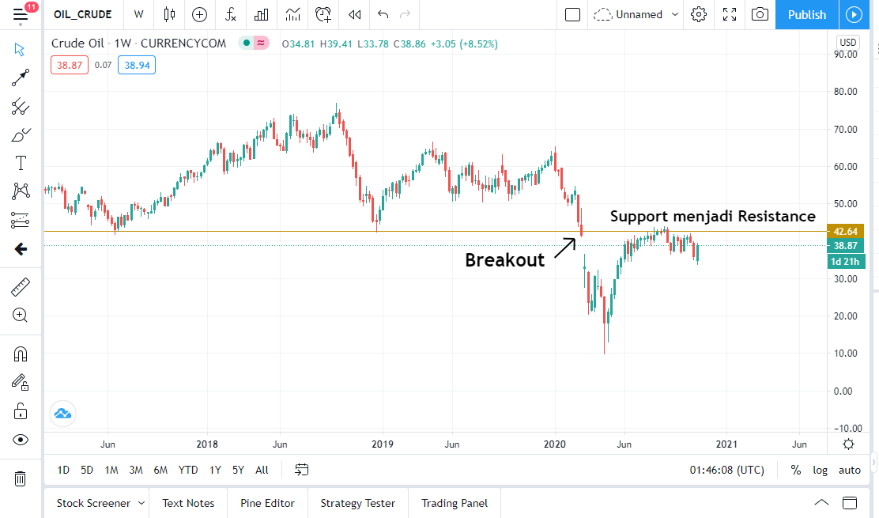Click the 42.64 gold price label
Screen dimensions: 879x518
click(x=845, y=232)
